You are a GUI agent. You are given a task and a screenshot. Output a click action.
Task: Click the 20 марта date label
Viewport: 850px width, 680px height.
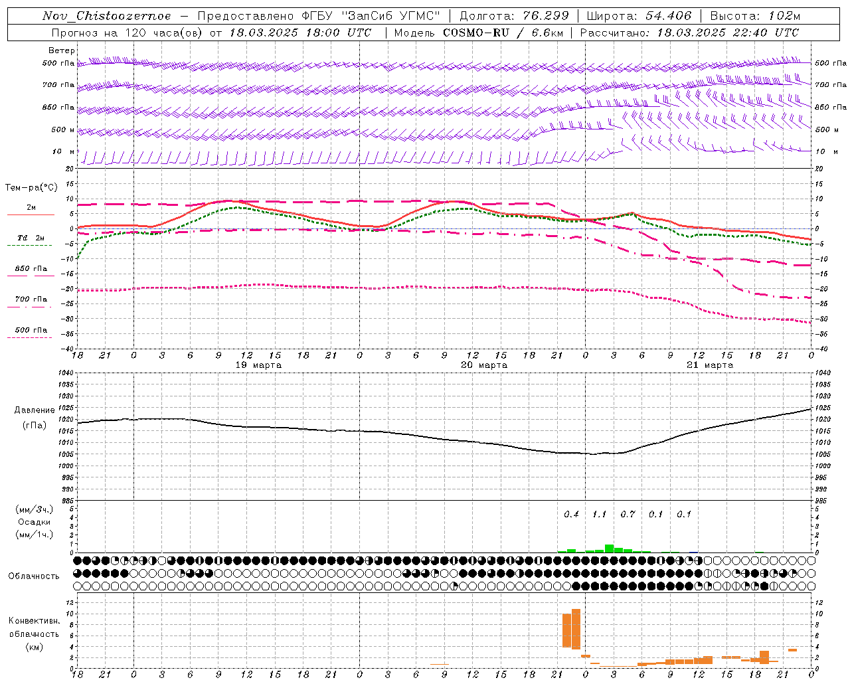point(484,365)
